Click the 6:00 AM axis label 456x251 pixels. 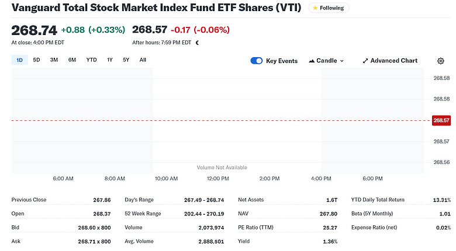pyautogui.click(x=63, y=179)
